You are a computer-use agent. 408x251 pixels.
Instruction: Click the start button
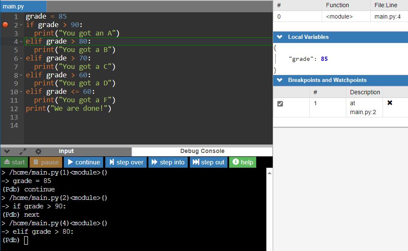(14, 162)
